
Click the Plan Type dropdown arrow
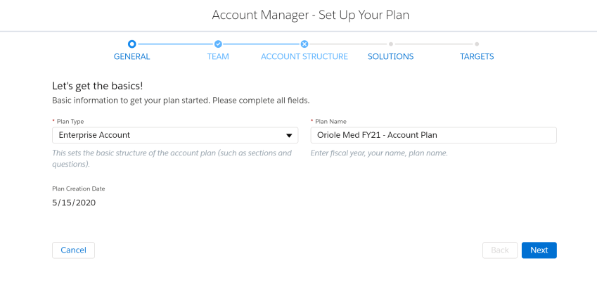(x=289, y=136)
